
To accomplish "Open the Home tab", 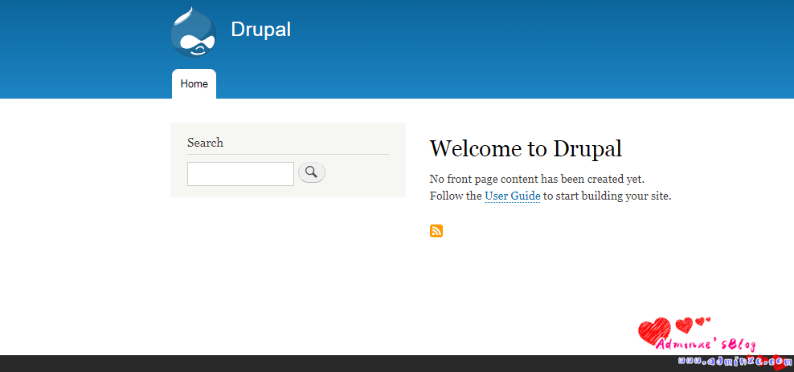I will point(194,84).
